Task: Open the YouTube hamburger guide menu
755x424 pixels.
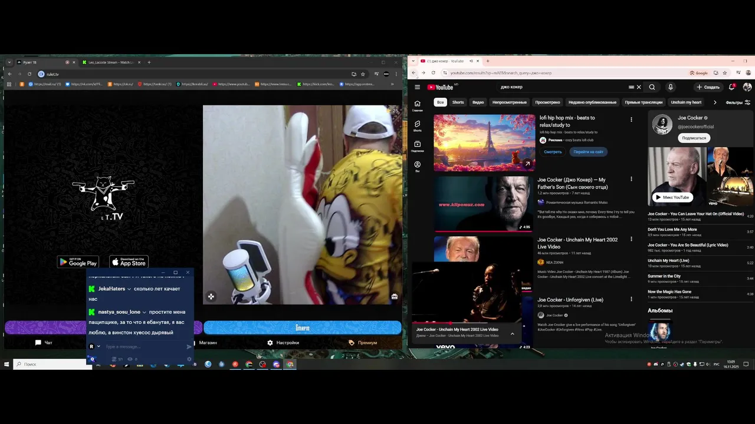Action: pyautogui.click(x=417, y=87)
